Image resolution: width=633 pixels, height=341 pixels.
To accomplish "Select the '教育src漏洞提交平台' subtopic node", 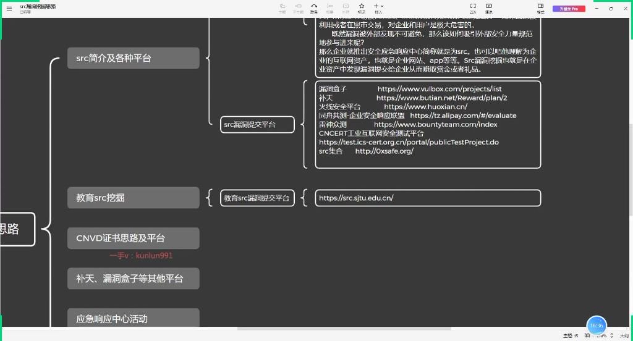I will point(257,198).
